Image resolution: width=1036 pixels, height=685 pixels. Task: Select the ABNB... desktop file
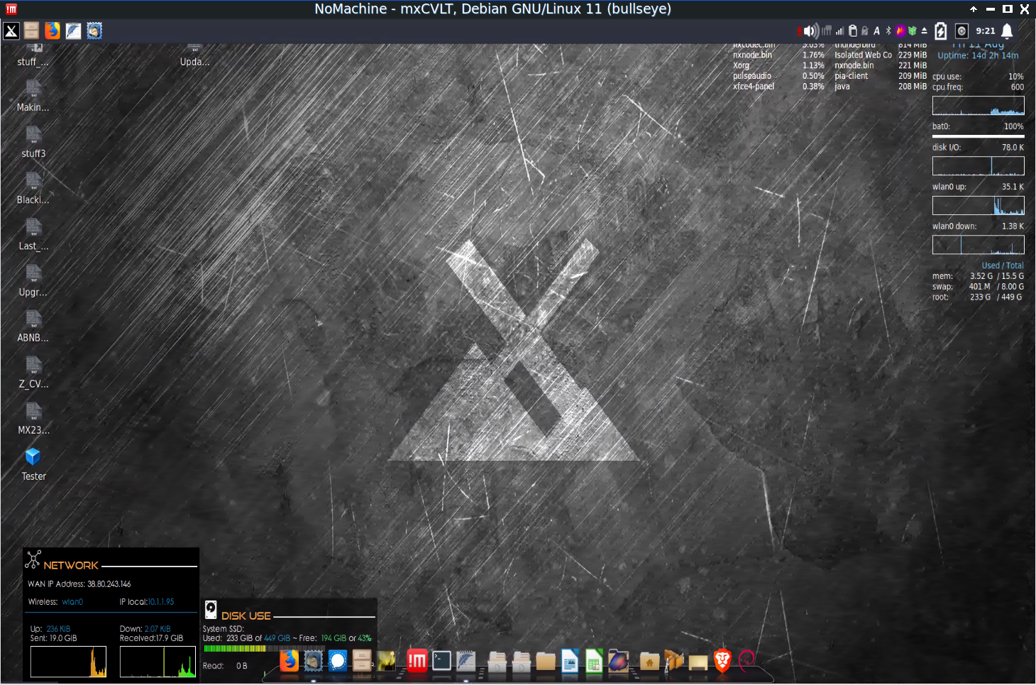33,326
